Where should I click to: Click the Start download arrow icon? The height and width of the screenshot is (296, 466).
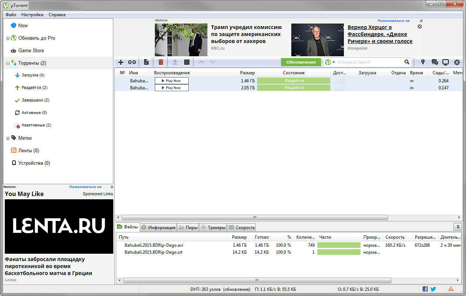(x=175, y=62)
